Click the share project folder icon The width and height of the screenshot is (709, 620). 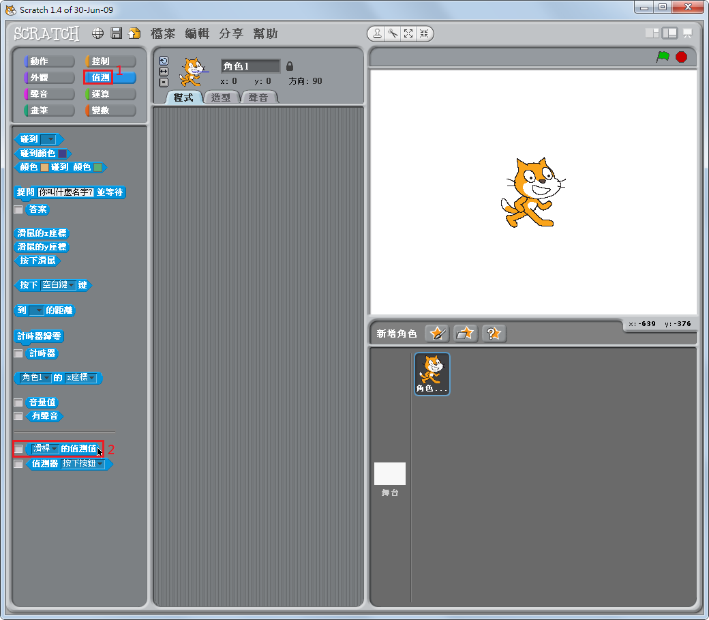(134, 33)
